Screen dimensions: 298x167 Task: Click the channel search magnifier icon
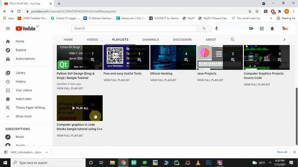(x=232, y=39)
